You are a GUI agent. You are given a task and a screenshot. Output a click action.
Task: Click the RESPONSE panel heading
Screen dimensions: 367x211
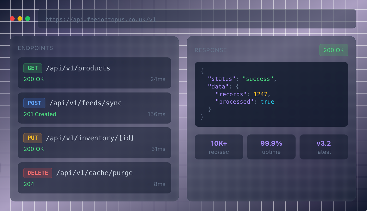coord(211,50)
